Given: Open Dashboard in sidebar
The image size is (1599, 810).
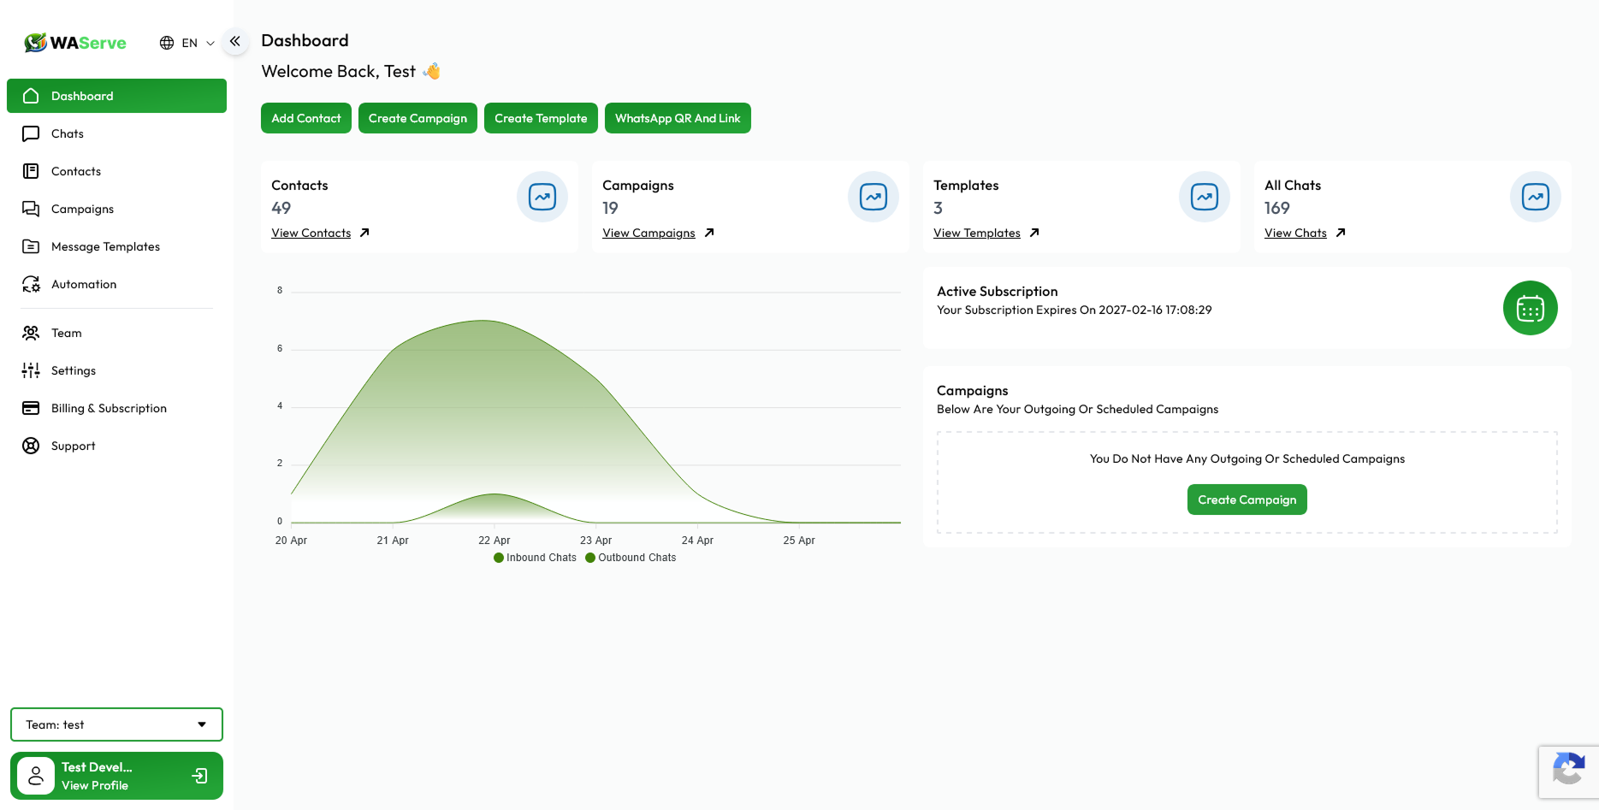Looking at the screenshot, I should tap(116, 96).
